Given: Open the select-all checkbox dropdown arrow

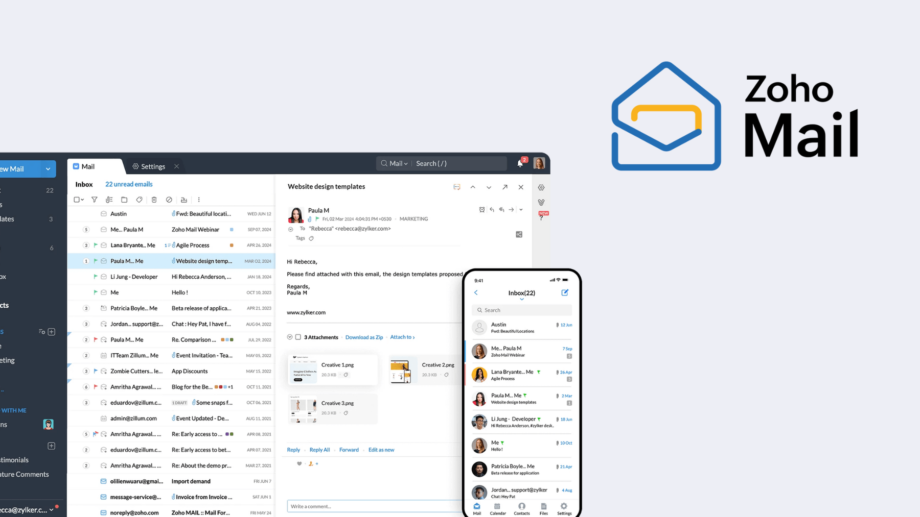Looking at the screenshot, I should (82, 200).
